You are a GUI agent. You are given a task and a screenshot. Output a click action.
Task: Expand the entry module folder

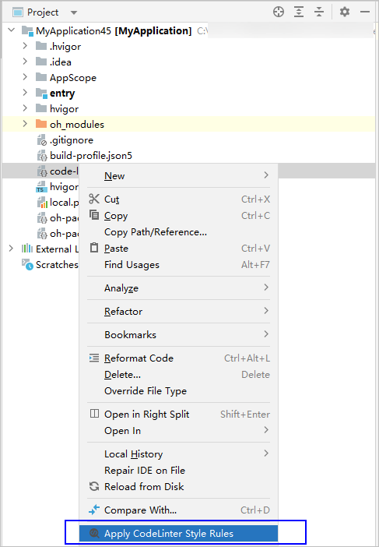(x=25, y=93)
